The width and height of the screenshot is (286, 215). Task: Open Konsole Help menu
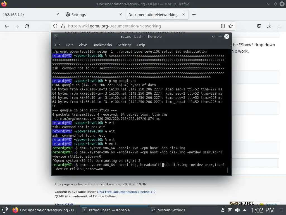coord(141,45)
